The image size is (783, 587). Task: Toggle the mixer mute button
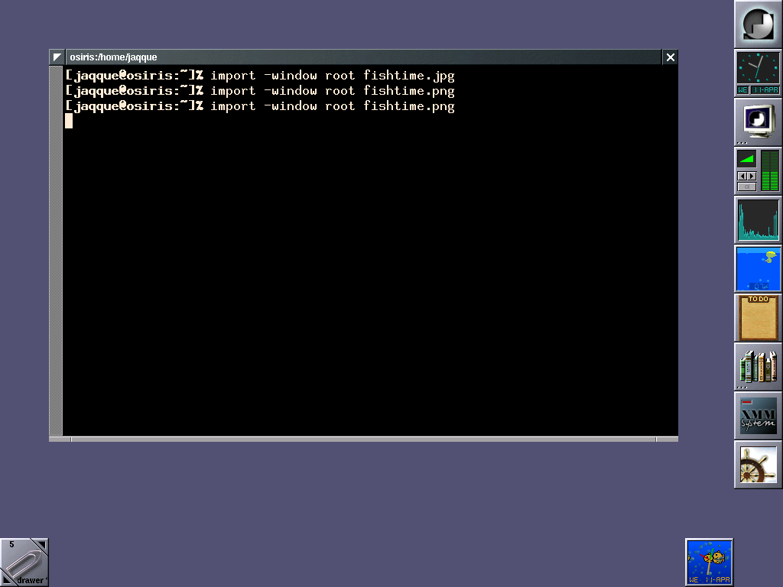tap(746, 186)
